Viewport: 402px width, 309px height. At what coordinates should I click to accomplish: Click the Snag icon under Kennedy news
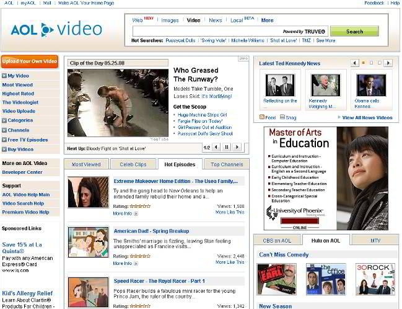point(282,117)
